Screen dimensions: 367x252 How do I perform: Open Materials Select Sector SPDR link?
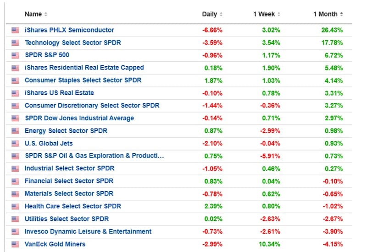point(69,193)
